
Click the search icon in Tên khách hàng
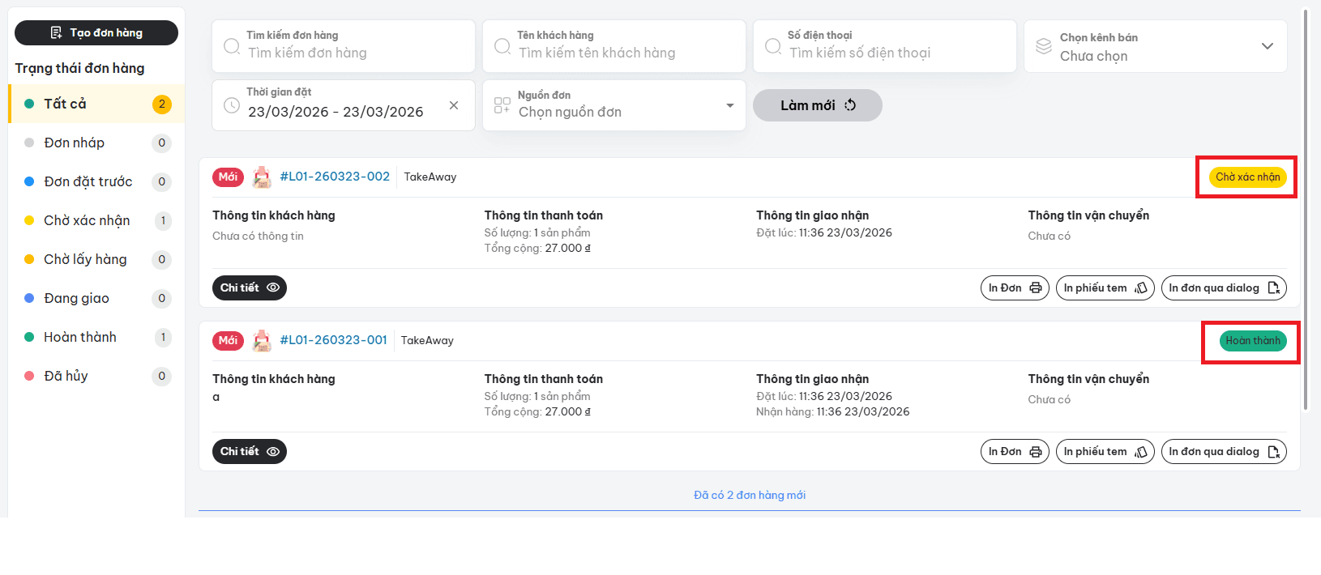point(502,46)
